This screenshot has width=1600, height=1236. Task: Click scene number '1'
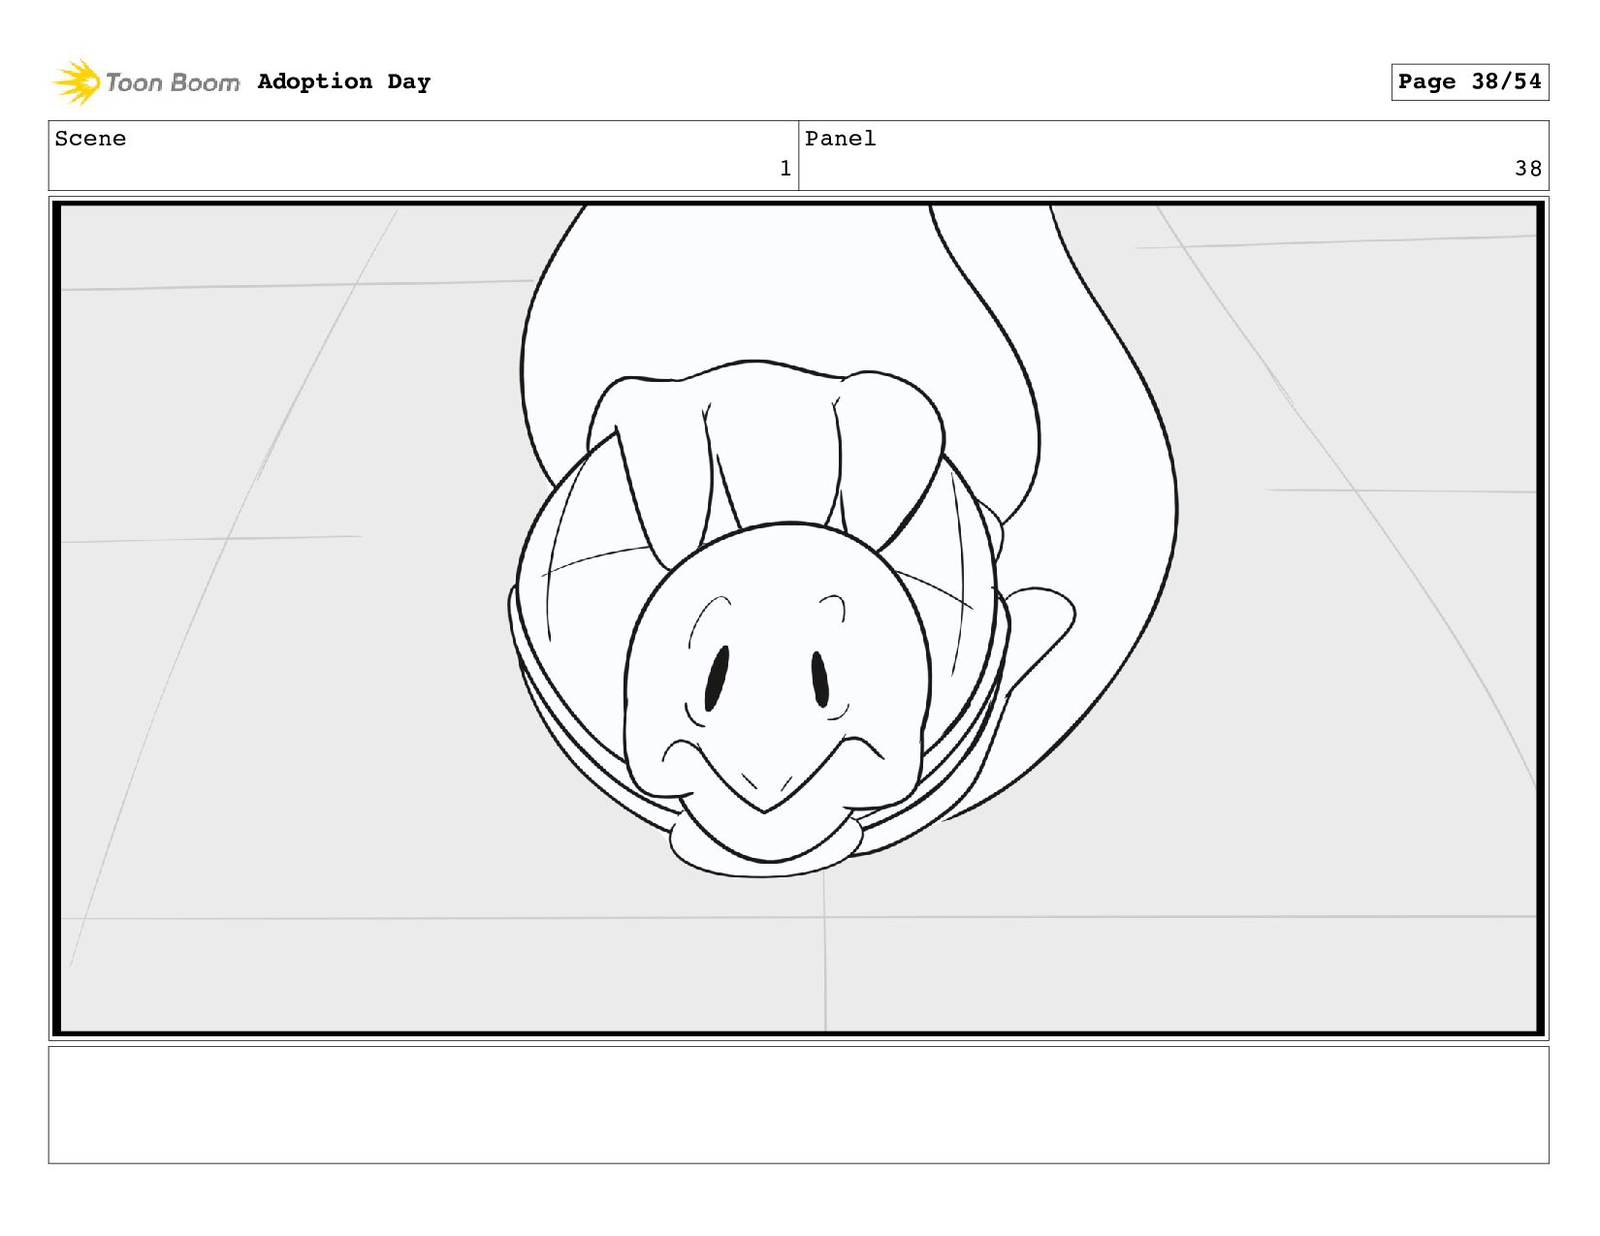pos(784,169)
